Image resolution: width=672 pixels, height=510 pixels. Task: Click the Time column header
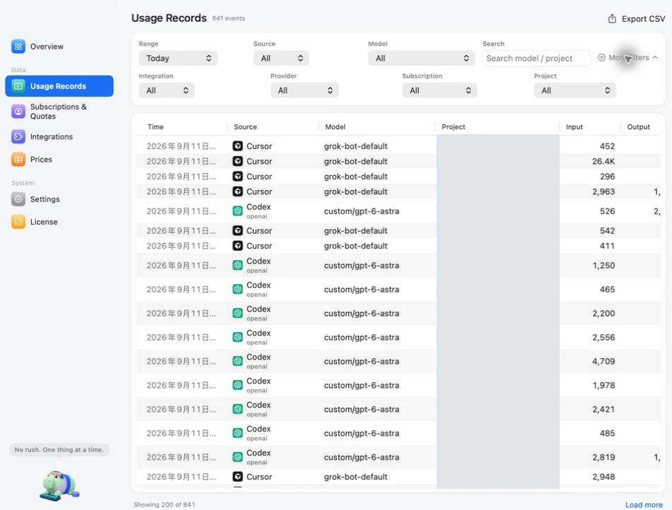155,127
